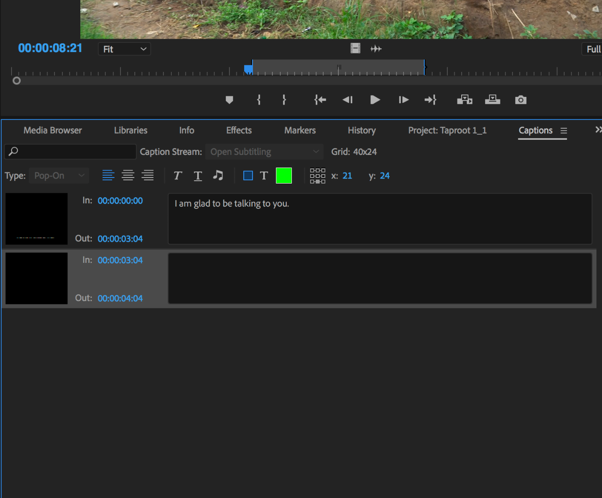The image size is (602, 498).
Task: Insert a music note into the caption
Action: point(218,175)
